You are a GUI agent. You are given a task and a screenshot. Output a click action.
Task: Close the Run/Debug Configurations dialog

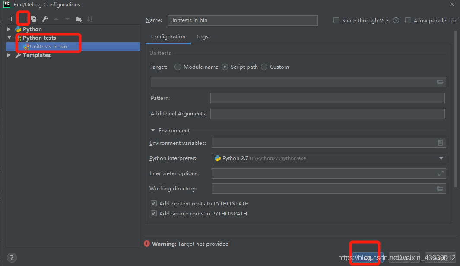click(452, 4)
